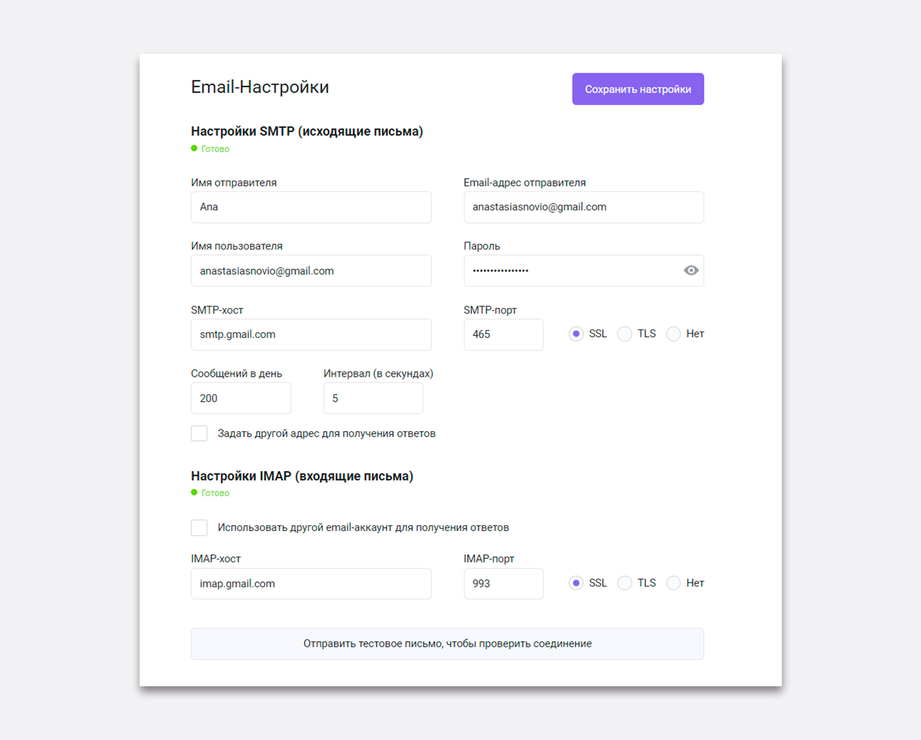Show password with the eye icon
Screen dimensions: 921x740
pyautogui.click(x=691, y=270)
